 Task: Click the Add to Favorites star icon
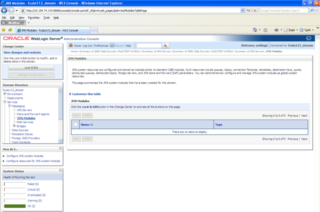click(10, 30)
